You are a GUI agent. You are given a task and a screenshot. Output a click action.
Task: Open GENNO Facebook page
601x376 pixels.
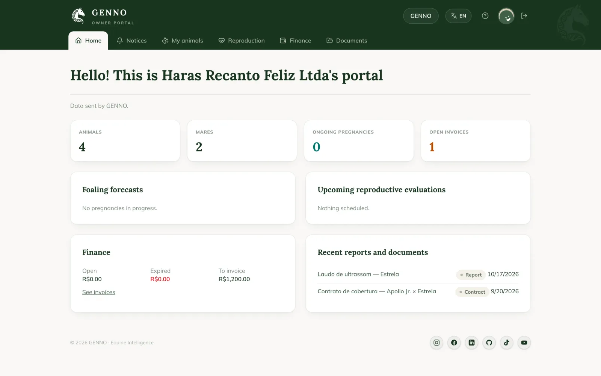(454, 343)
